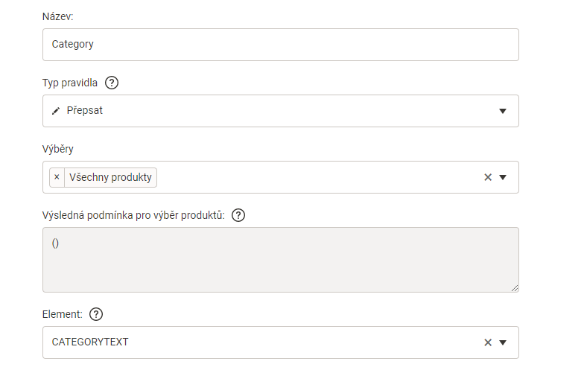Click the help icon next to Element
The image size is (584, 367).
pyautogui.click(x=95, y=314)
